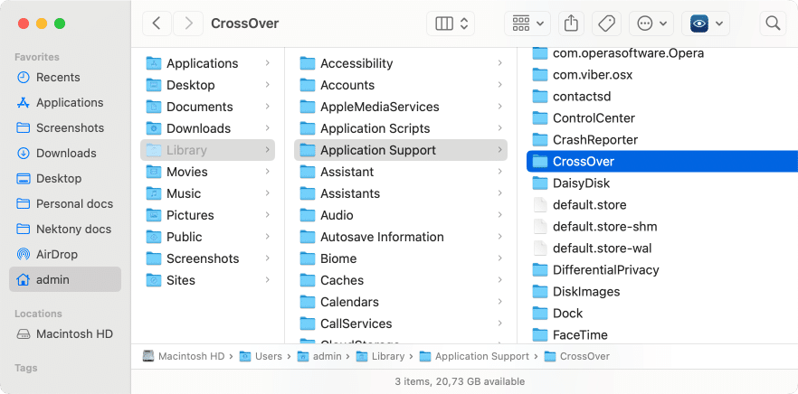Click the Tags toolbar icon
The image size is (798, 394).
click(x=606, y=23)
